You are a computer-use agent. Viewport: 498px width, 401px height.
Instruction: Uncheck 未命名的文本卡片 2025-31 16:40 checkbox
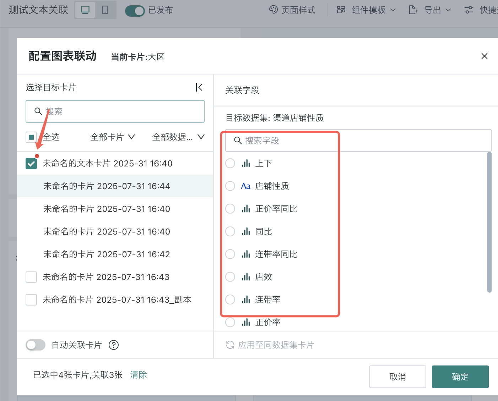point(31,164)
